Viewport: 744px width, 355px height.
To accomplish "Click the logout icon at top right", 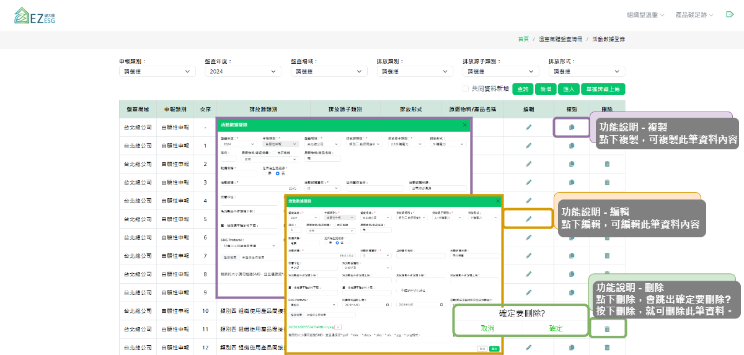I will pyautogui.click(x=729, y=14).
